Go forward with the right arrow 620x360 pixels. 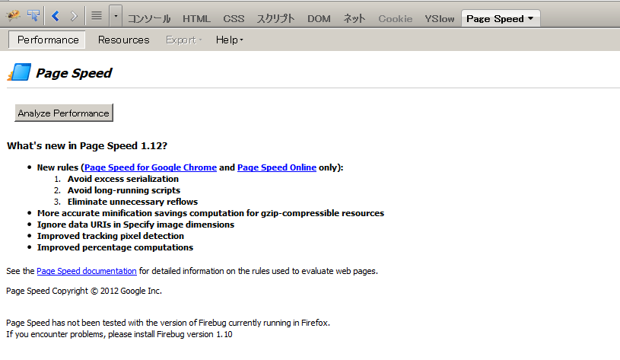pos(74,15)
